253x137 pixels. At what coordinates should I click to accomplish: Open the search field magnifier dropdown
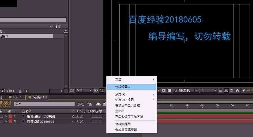pos(17,104)
